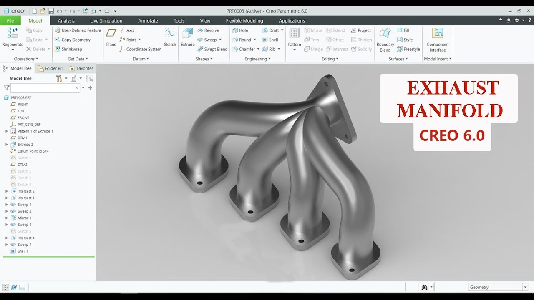Select the Axis datum tool

127,30
